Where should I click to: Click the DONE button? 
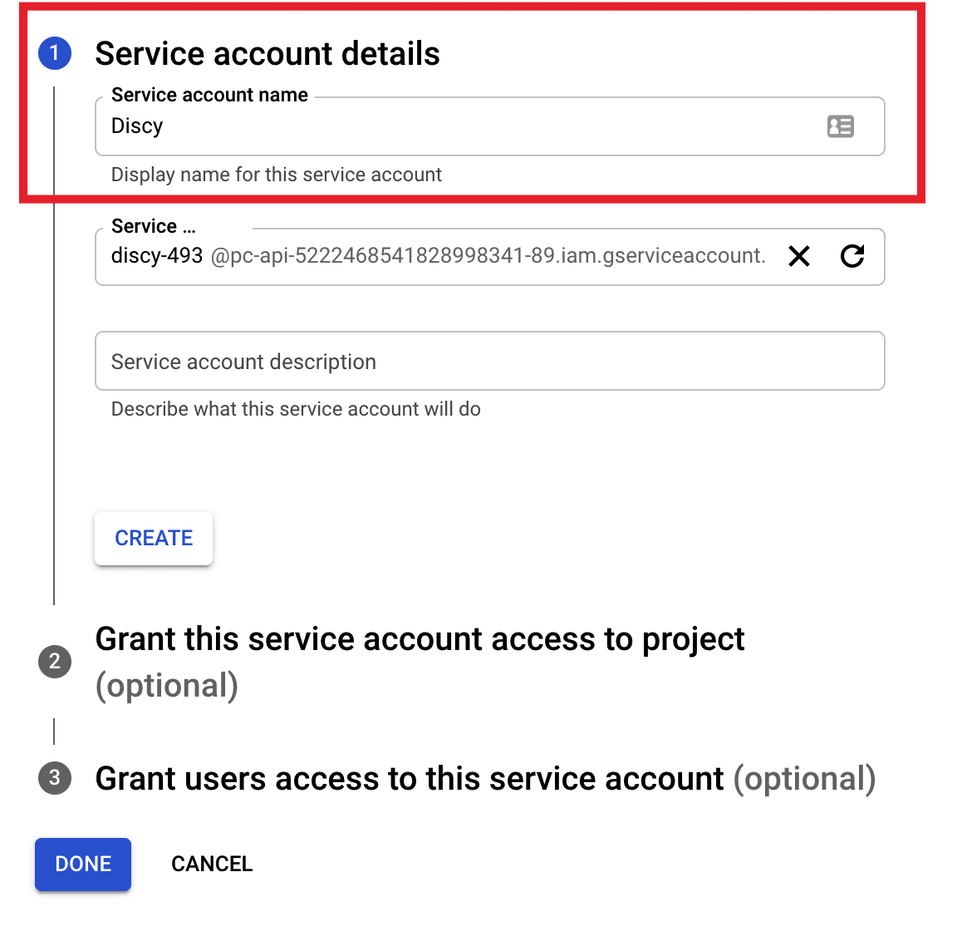82,865
